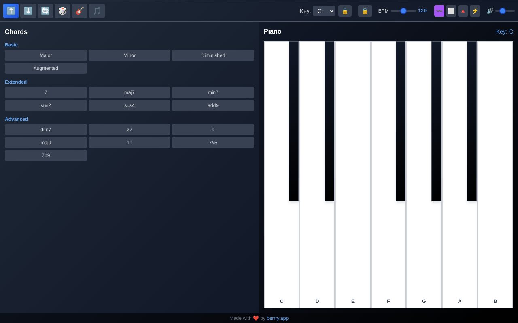
Task: Toggle the red triangle option
Action: click(x=463, y=11)
